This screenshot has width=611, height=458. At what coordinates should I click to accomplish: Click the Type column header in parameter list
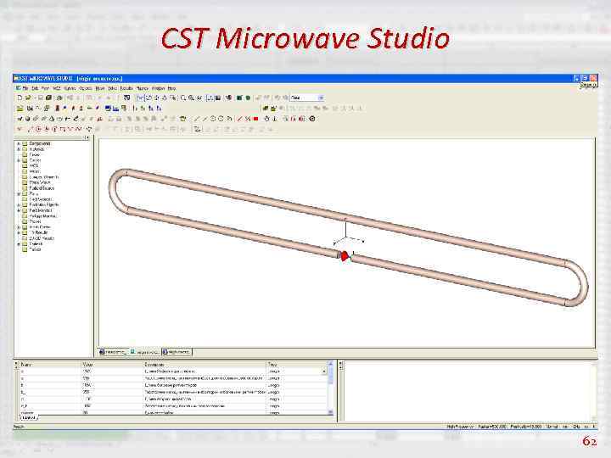[x=297, y=365]
